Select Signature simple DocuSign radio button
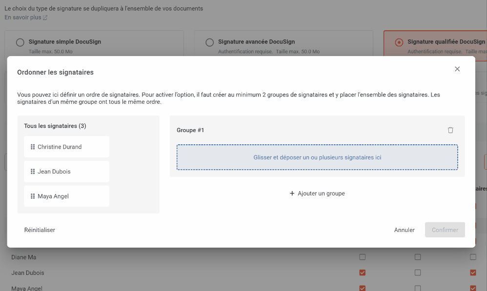 click(x=20, y=42)
